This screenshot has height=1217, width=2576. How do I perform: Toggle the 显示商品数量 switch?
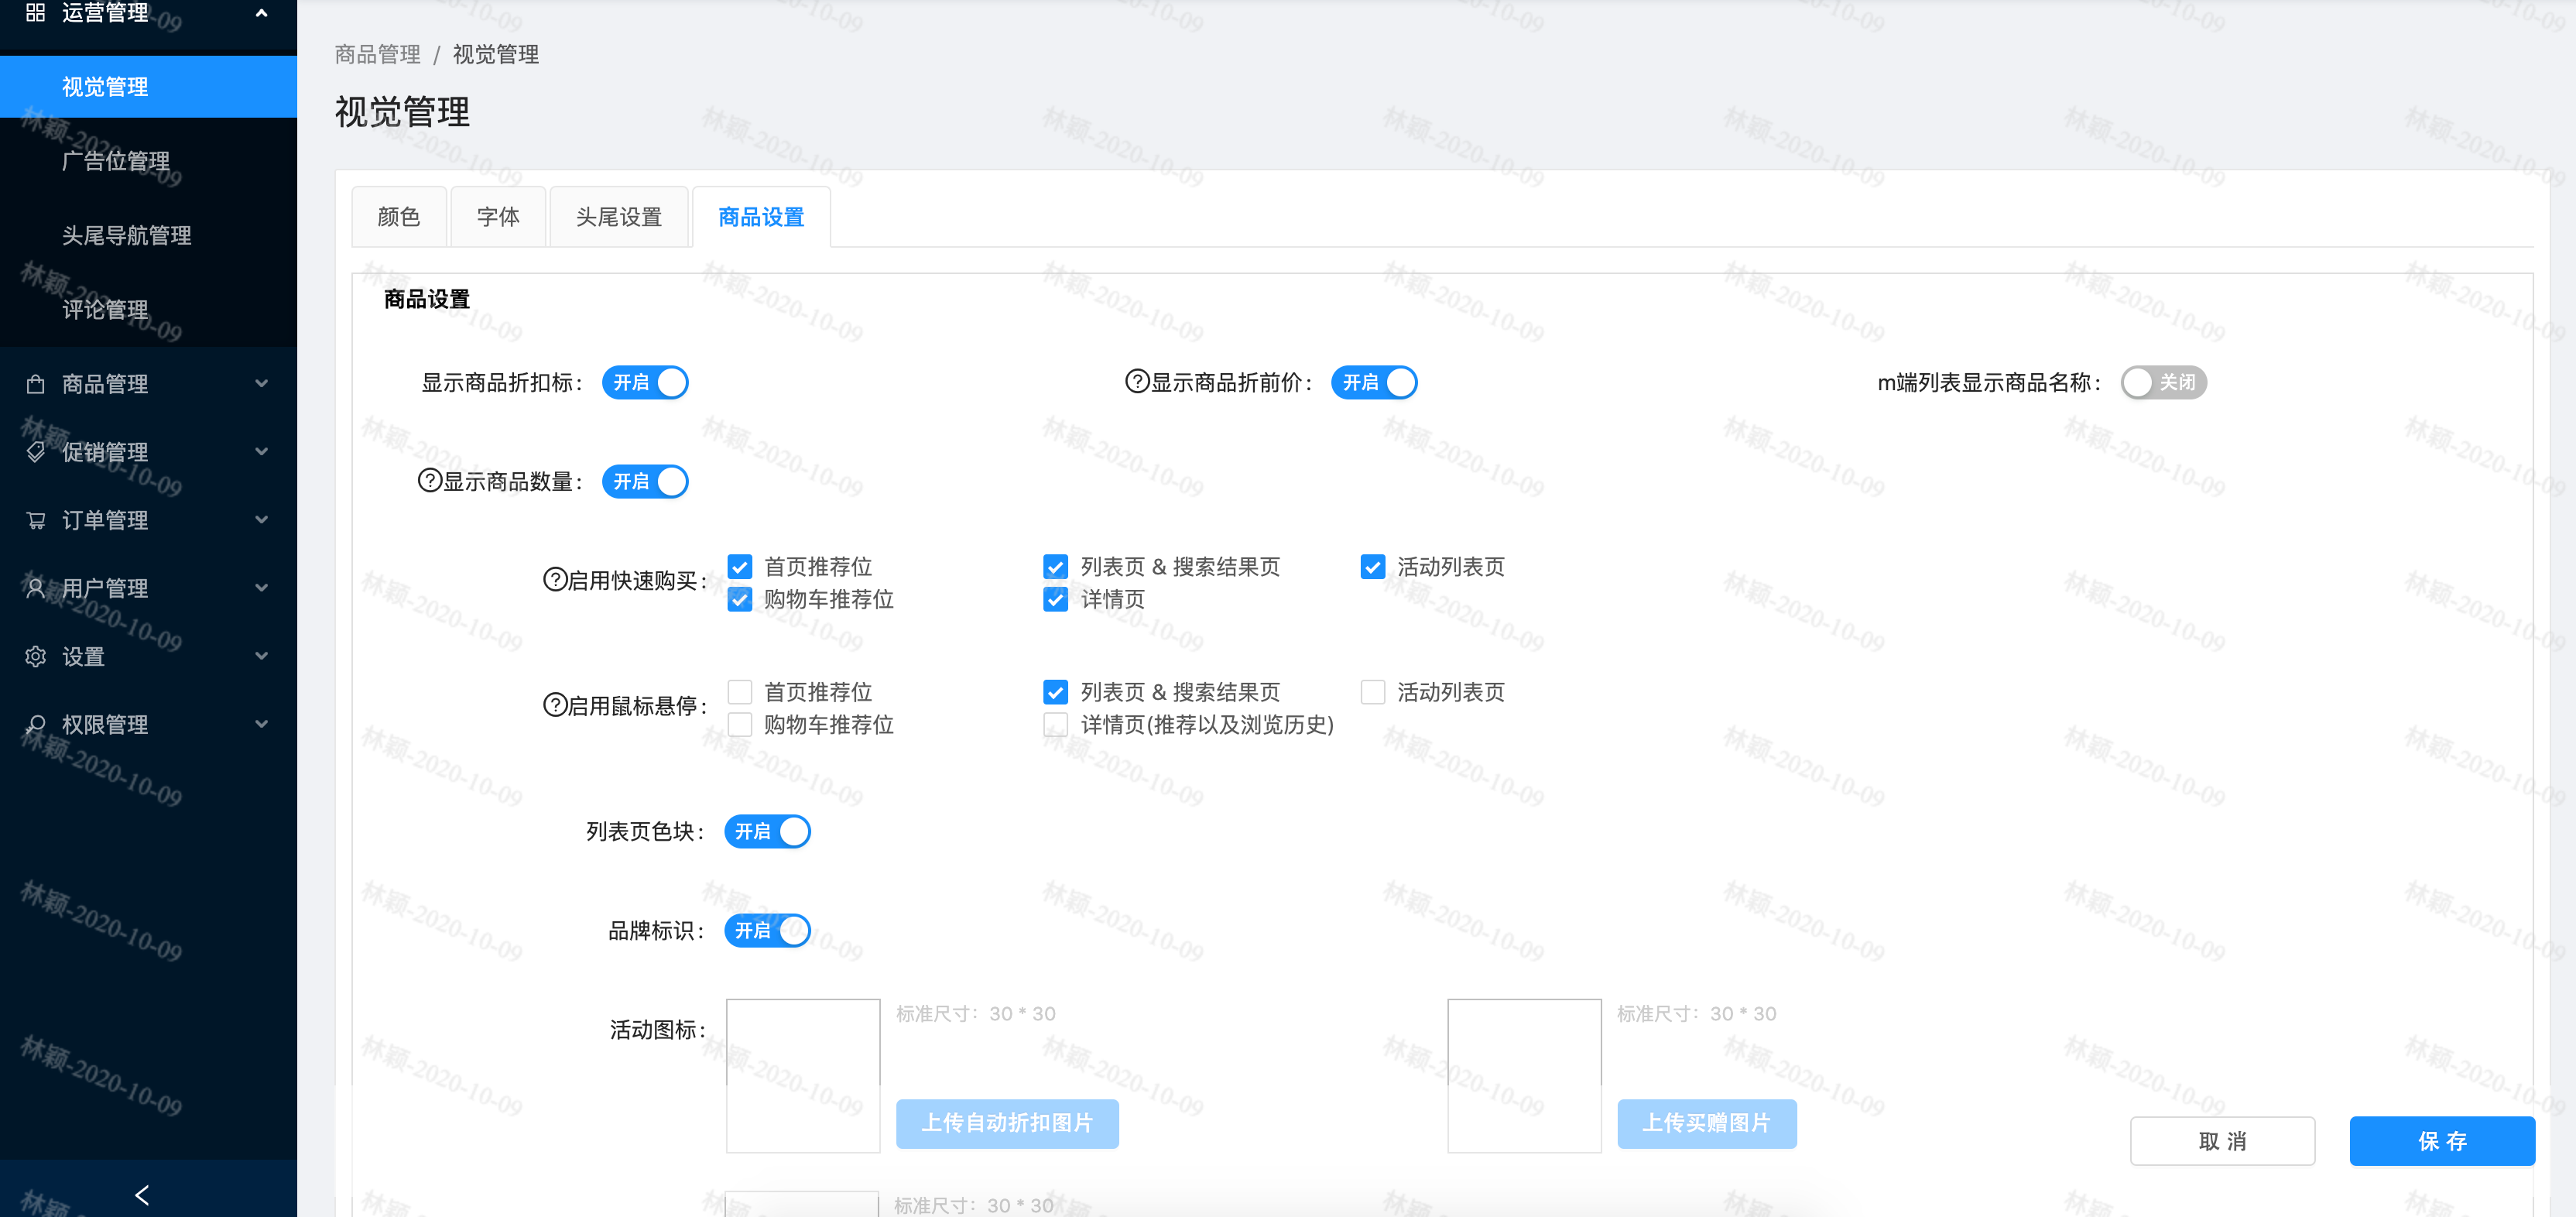tap(645, 481)
